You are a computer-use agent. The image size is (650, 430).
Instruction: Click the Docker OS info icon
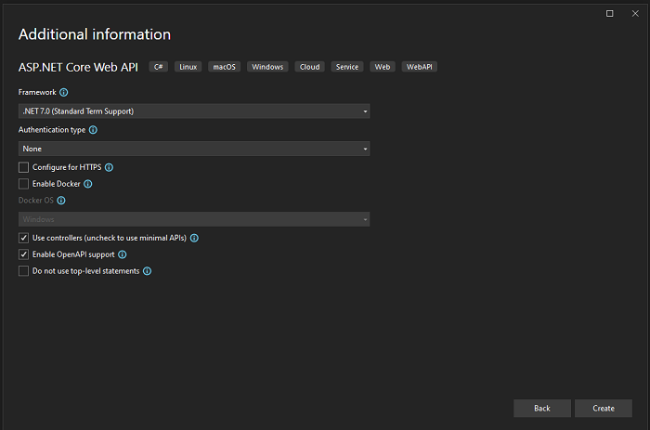click(x=61, y=201)
